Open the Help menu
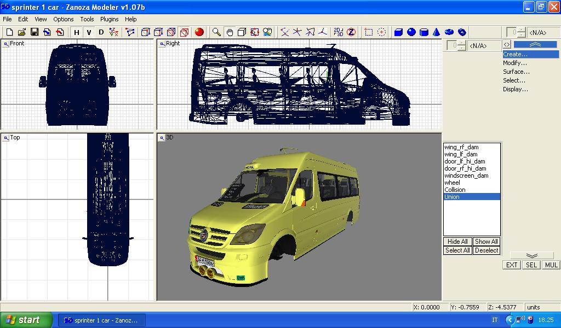This screenshot has width=561, height=328. pos(130,19)
